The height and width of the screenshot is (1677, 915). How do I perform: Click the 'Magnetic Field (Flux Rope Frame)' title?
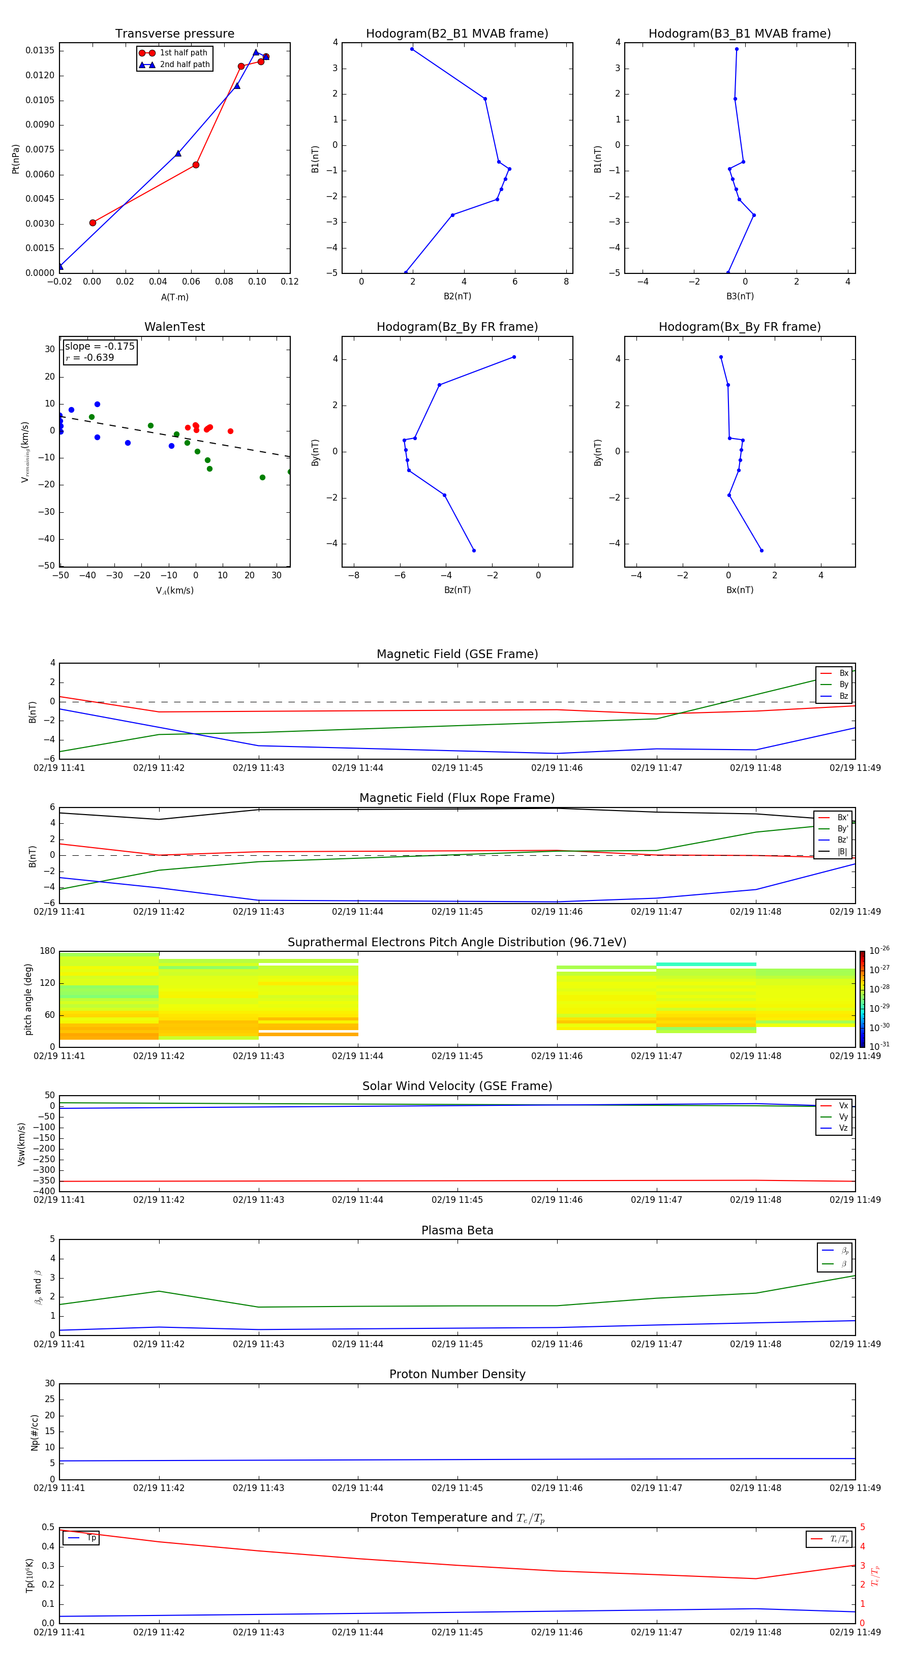click(x=457, y=798)
